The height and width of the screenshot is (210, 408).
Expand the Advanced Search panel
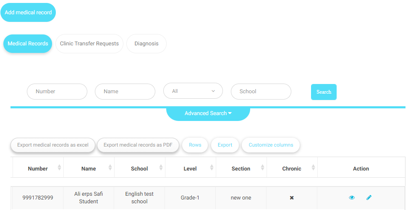pyautogui.click(x=208, y=113)
